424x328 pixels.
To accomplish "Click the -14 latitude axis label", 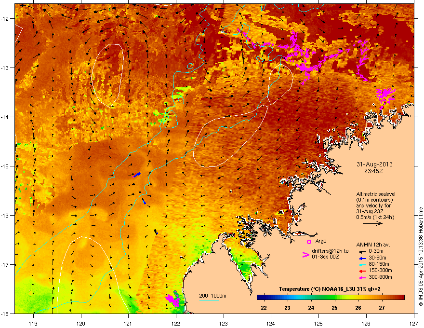I will click(5, 117).
